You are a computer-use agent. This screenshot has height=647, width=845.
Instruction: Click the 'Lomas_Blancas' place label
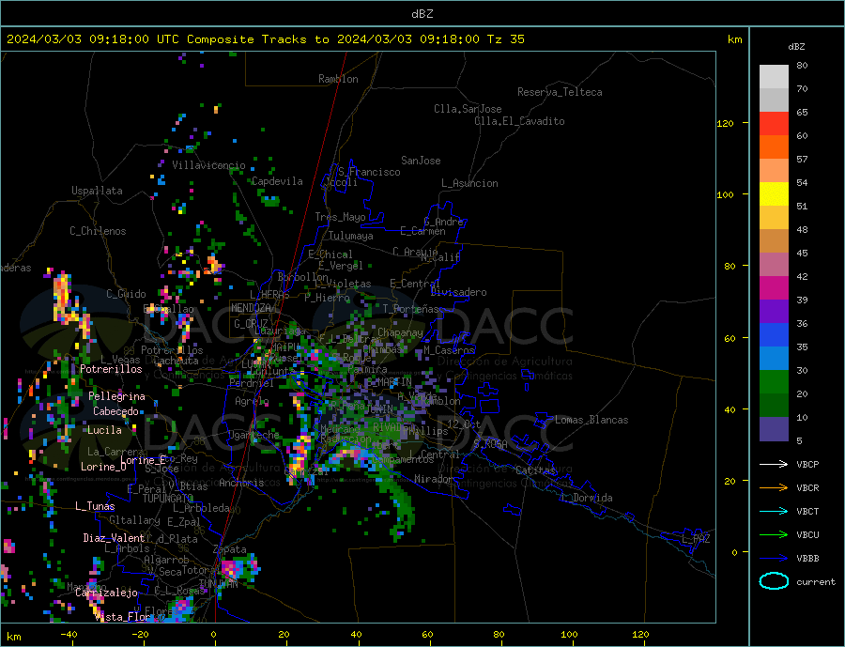591,420
